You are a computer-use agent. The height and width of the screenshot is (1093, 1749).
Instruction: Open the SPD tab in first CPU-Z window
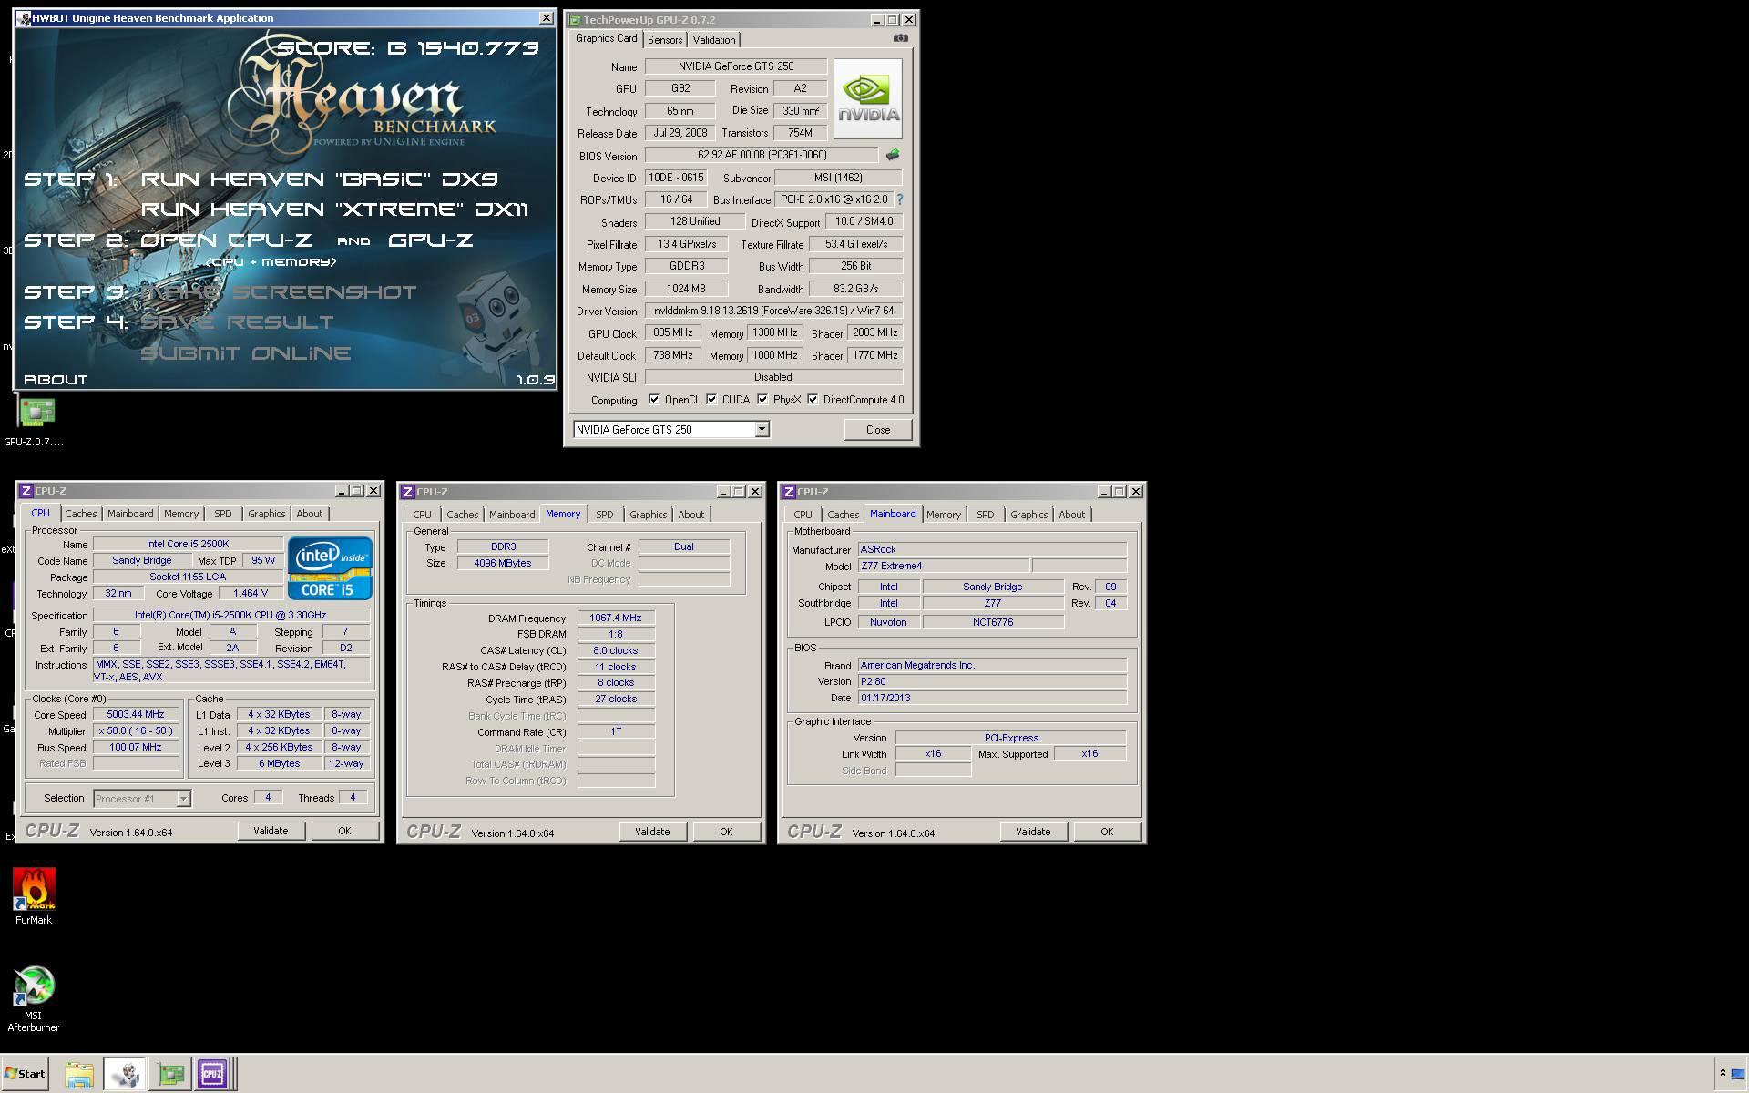(x=222, y=514)
